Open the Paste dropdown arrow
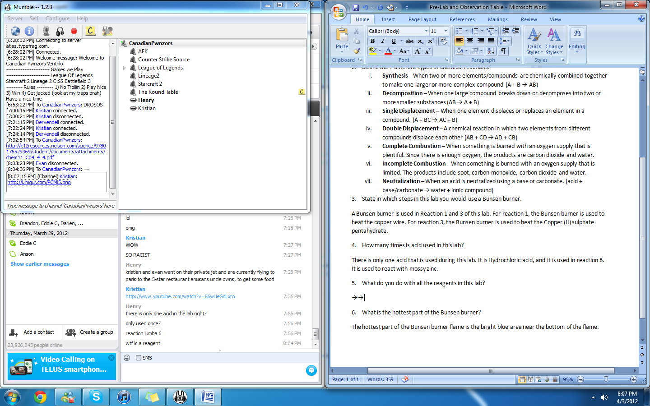Screen dimensions: 650x406 click(x=342, y=49)
